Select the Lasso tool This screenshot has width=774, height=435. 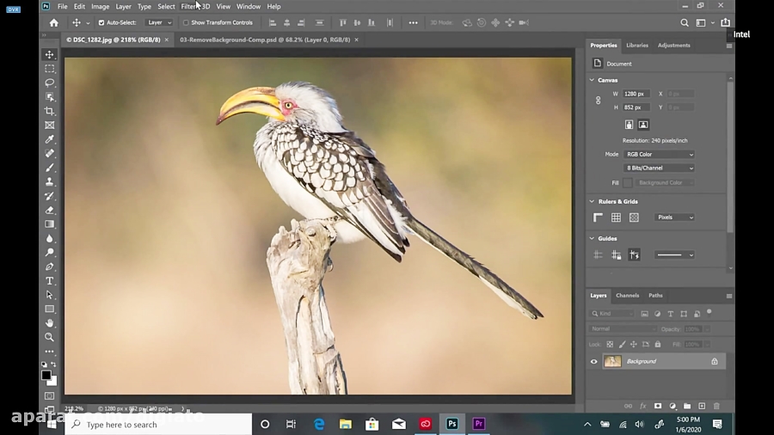tap(50, 83)
